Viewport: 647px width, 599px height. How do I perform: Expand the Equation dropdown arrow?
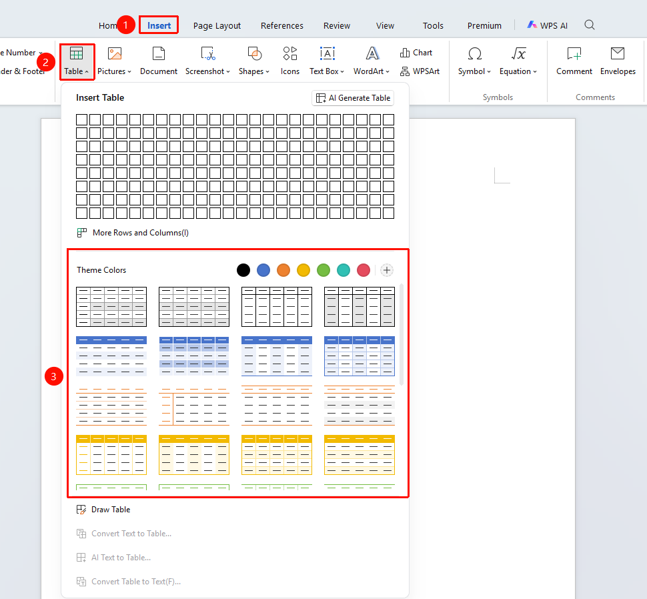click(x=535, y=72)
